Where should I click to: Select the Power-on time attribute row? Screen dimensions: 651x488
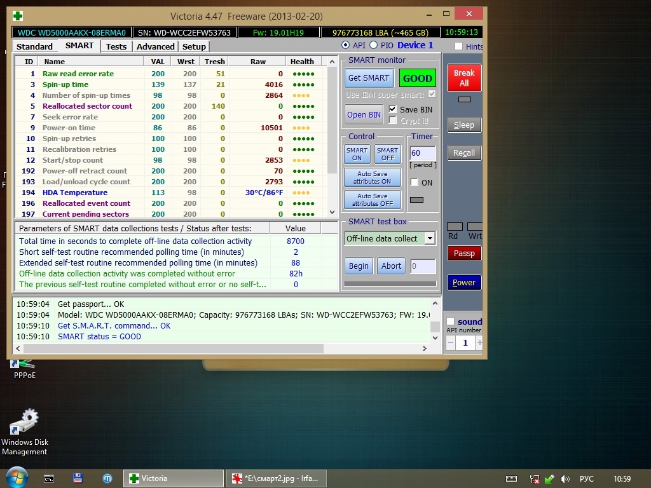[x=170, y=127]
